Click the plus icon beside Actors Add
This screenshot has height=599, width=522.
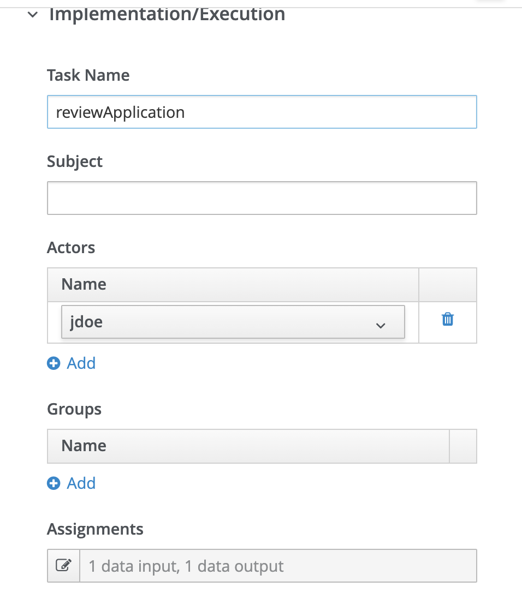(54, 363)
